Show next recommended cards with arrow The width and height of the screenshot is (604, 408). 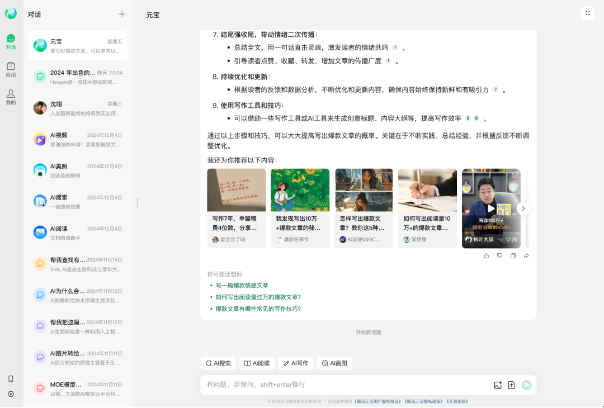523,208
